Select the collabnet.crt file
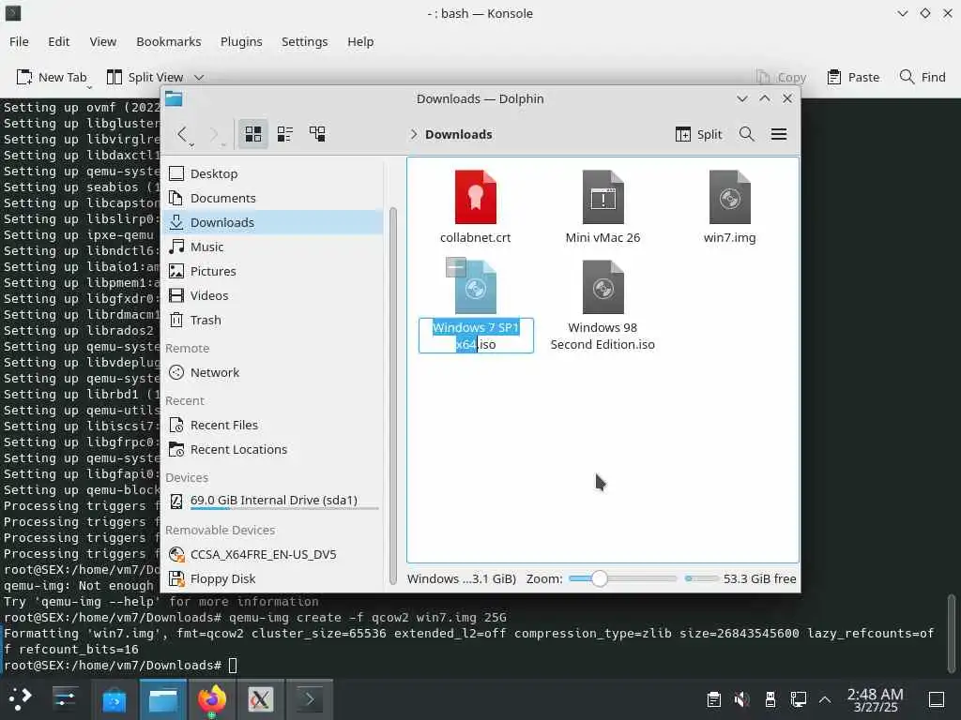 475,207
